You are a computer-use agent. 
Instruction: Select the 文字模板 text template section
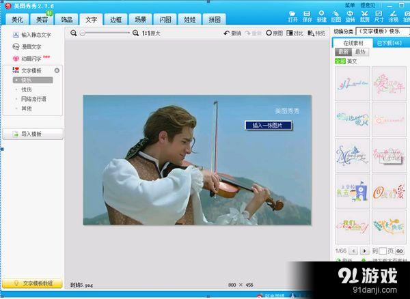27,70
